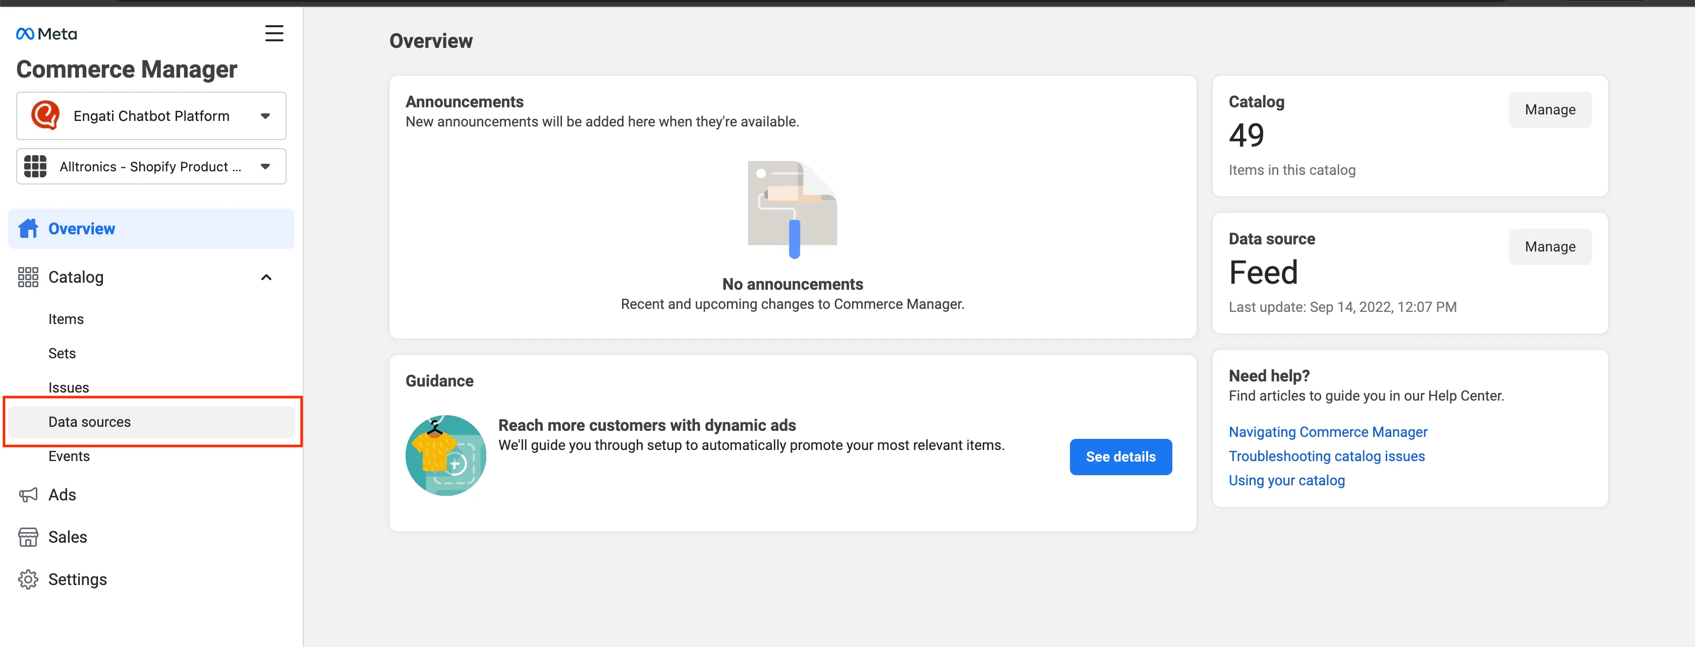The height and width of the screenshot is (647, 1695).
Task: Click the Catalog grid icon in sidebar
Action: (x=28, y=277)
